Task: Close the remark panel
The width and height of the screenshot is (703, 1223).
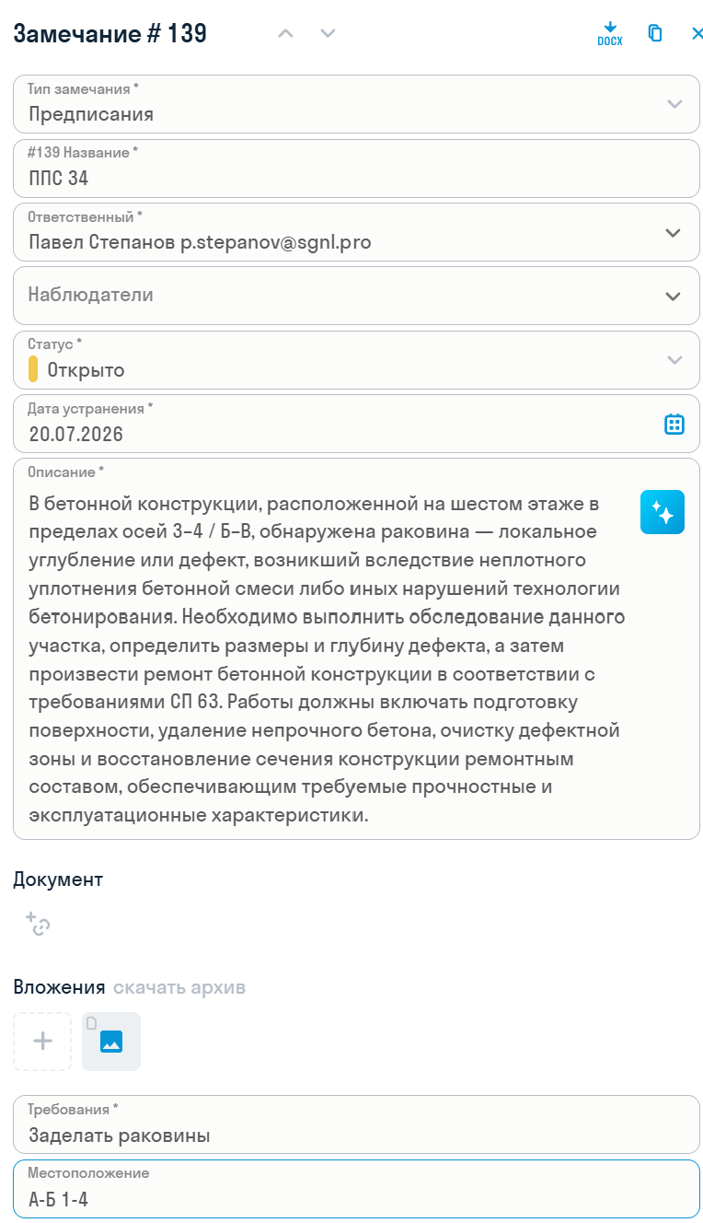Action: 697,33
